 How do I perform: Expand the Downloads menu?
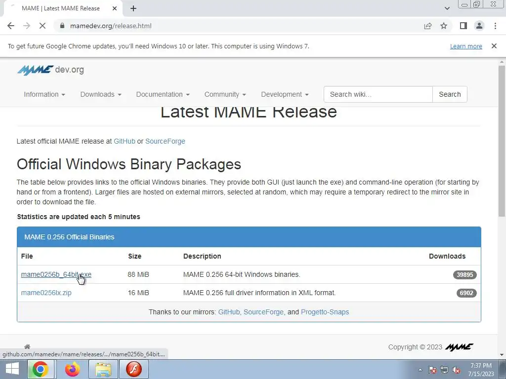pos(101,94)
